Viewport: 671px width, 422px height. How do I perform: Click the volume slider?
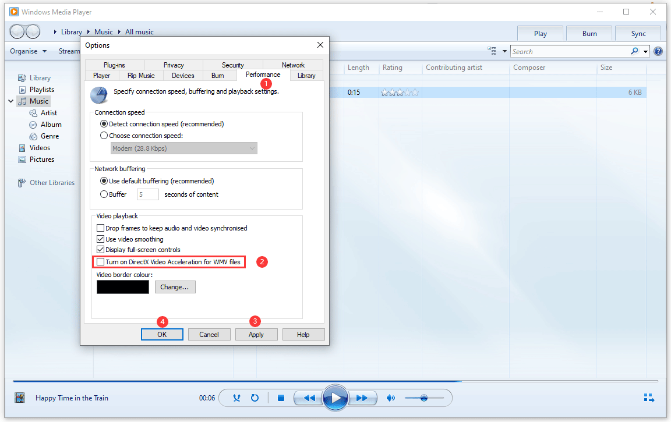point(424,398)
